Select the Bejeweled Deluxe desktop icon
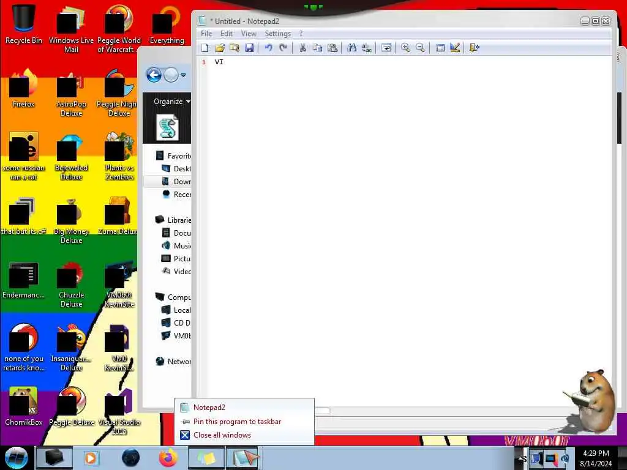Viewport: 627px width, 470px height. (x=71, y=157)
